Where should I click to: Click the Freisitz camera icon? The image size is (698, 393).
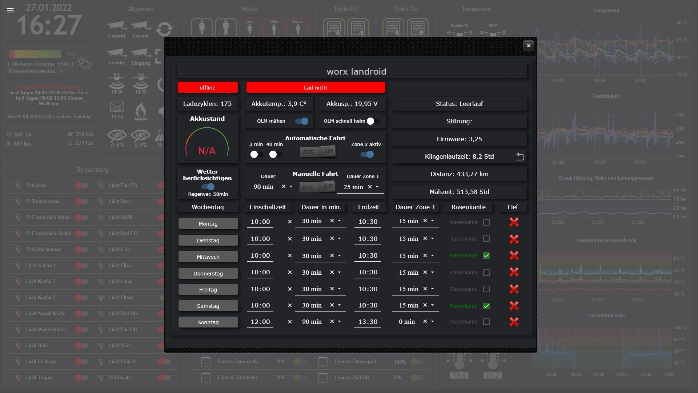coord(117,53)
